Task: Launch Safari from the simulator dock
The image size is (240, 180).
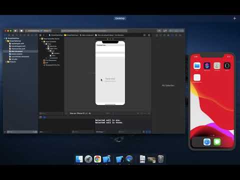Action: pos(207,142)
